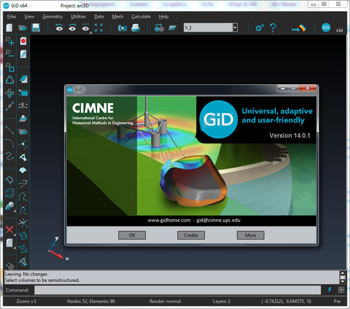
Task: Click OK in the GiD about dialog
Action: pos(132,235)
